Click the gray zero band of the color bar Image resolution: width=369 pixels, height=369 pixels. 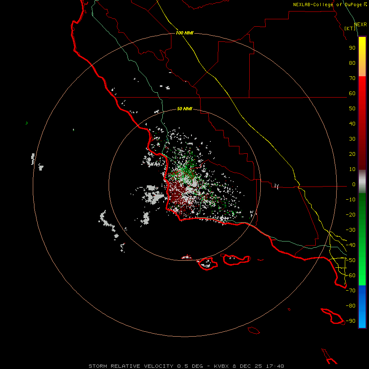point(362,182)
